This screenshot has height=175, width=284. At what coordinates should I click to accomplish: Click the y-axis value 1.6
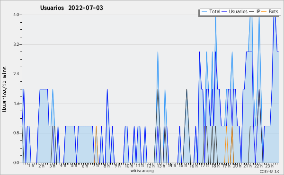tap(16, 104)
